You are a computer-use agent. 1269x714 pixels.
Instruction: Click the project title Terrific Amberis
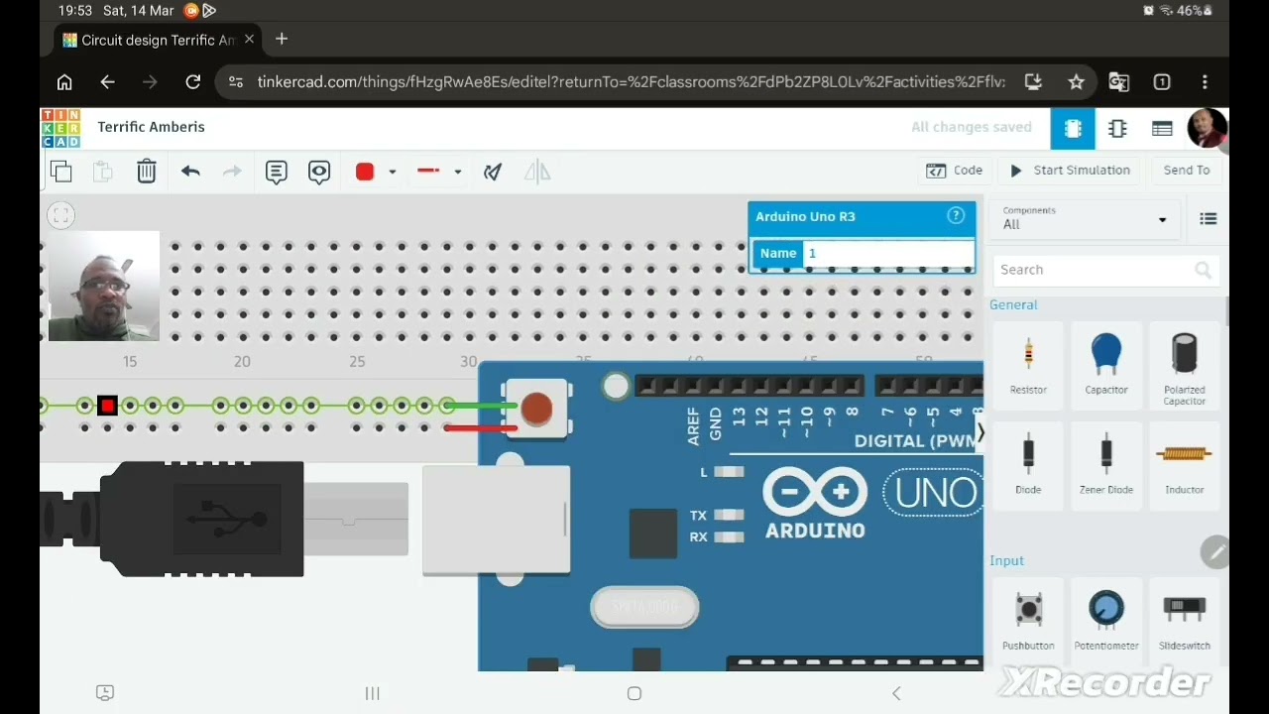[152, 127]
